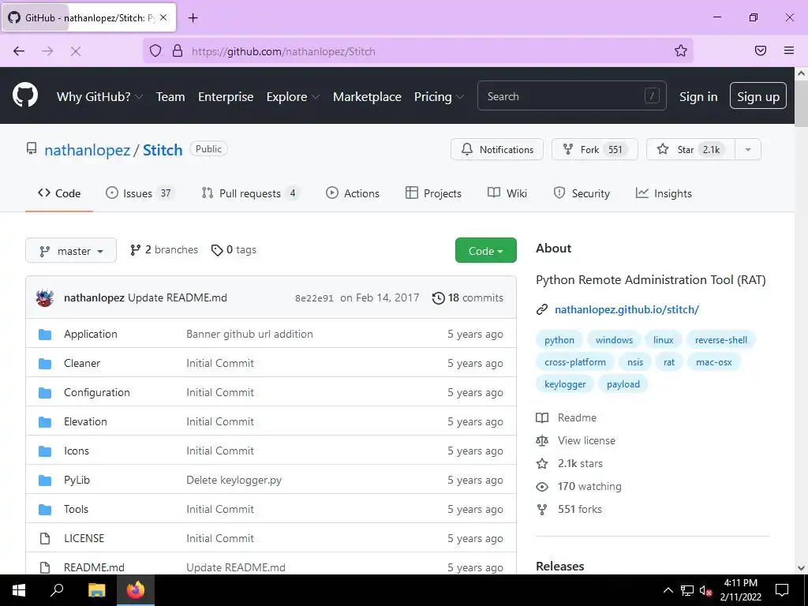808x606 pixels.
Task: Expand the Explore menu
Action: pos(293,97)
